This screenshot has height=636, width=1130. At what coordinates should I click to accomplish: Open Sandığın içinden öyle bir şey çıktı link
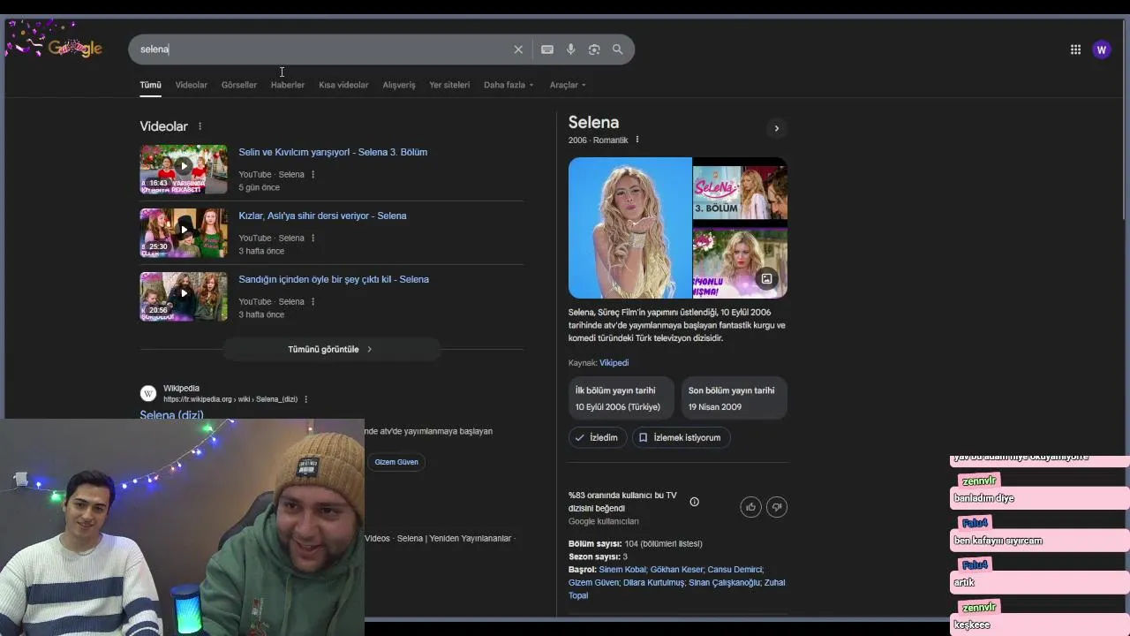click(334, 279)
